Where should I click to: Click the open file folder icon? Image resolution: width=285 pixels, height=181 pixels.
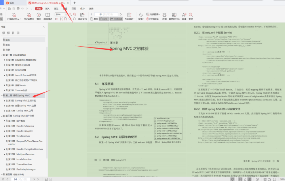(x=9, y=9)
